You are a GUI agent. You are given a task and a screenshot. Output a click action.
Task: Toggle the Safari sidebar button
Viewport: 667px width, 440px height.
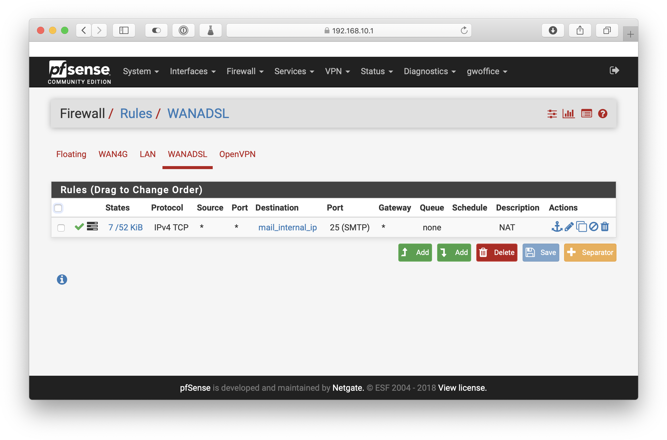point(124,30)
